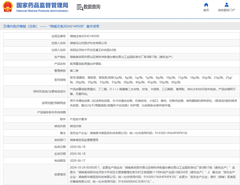Navigate to 境内医疗器械（注册） breadcrumb
This screenshot has width=240, height=185.
(x=21, y=26)
